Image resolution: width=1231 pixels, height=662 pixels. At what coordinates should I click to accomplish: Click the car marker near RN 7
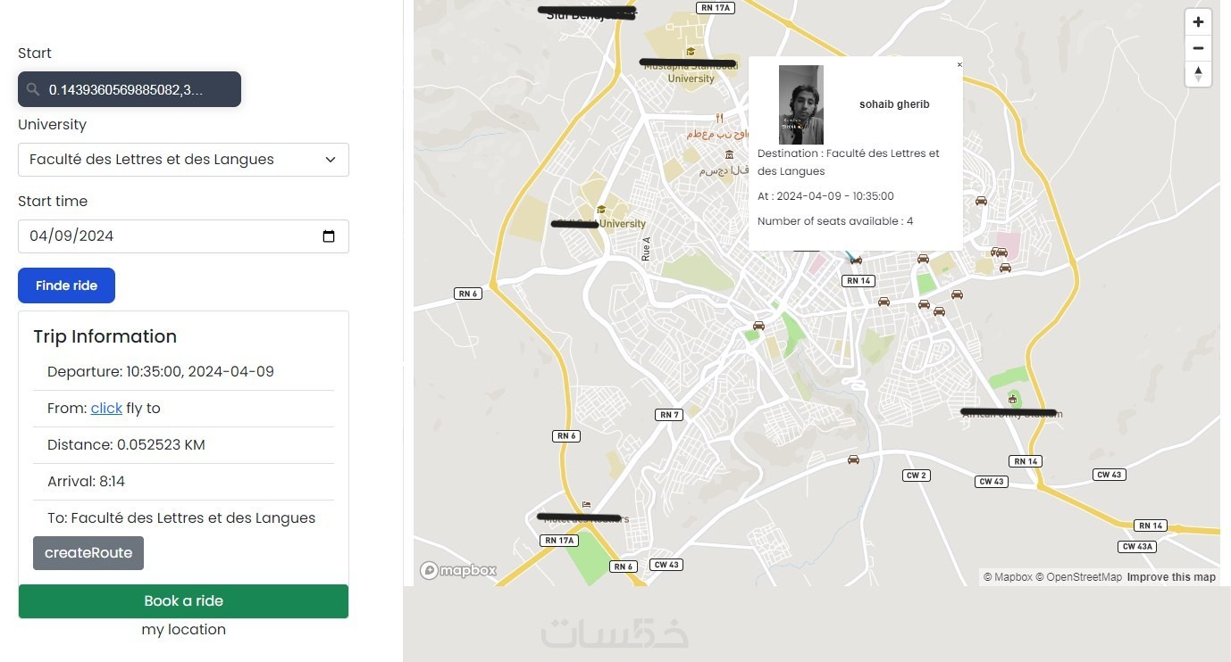pos(758,326)
